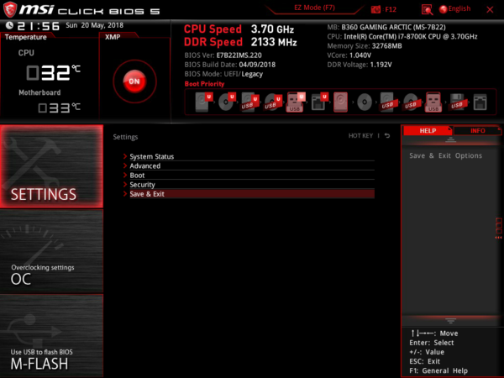Switch to the HELP tab
Viewport: 504px width, 378px height.
click(x=428, y=130)
